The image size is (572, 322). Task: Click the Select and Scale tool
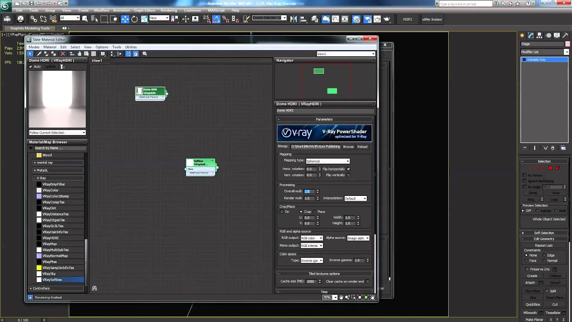point(144,19)
